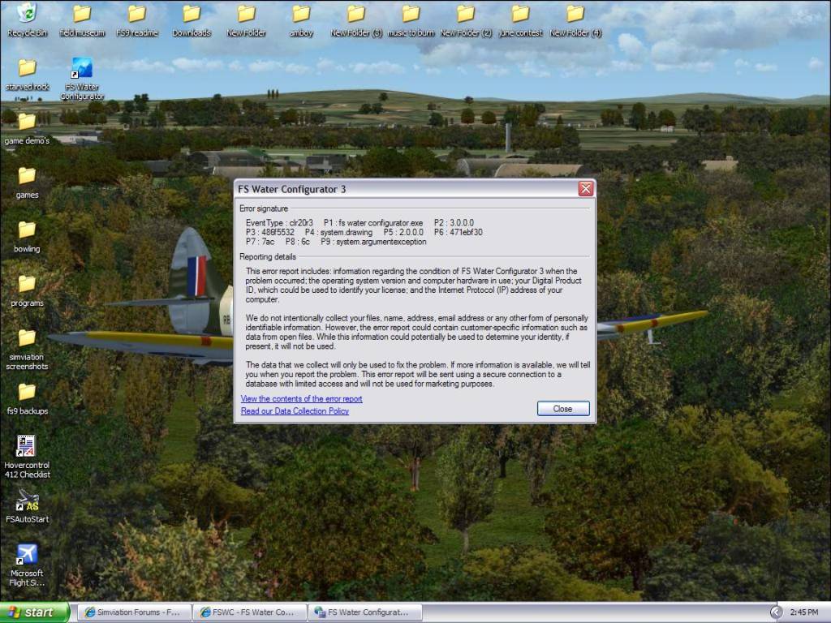Image resolution: width=831 pixels, height=623 pixels.
Task: Click the P9 : system.argumentexception text
Action: [x=373, y=242]
